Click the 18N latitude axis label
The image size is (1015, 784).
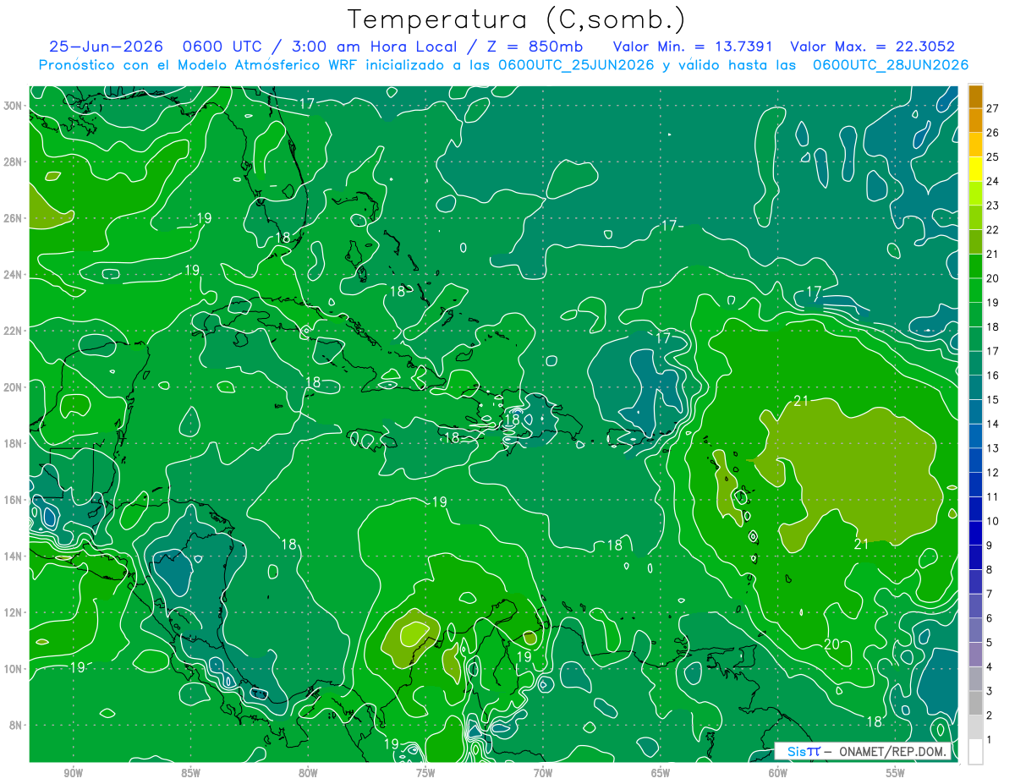[13, 443]
